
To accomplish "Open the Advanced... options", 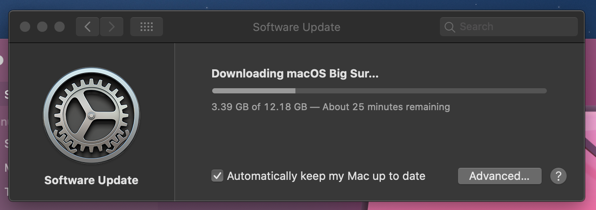I will (499, 176).
